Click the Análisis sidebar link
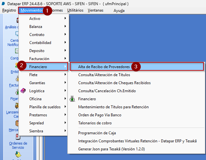This screenshot has height=160, width=206. (x=12, y=27)
